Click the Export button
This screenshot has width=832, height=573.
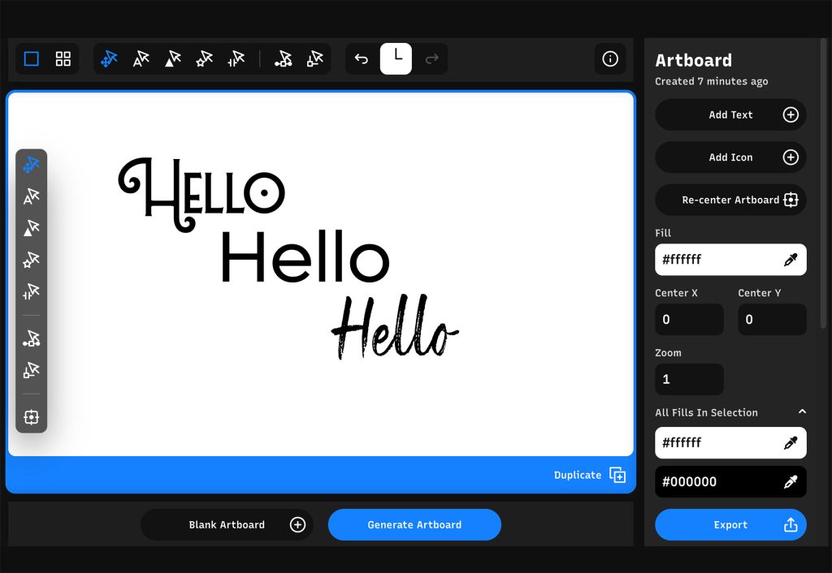click(730, 525)
